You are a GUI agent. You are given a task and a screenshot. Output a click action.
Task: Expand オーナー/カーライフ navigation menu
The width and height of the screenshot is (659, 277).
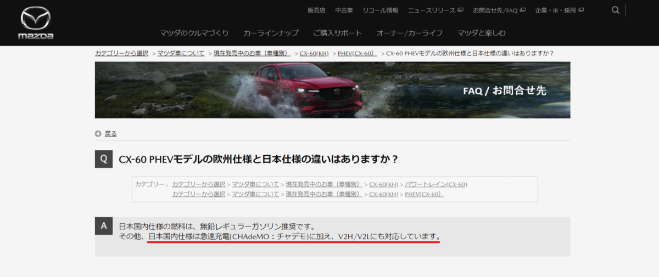click(x=410, y=33)
